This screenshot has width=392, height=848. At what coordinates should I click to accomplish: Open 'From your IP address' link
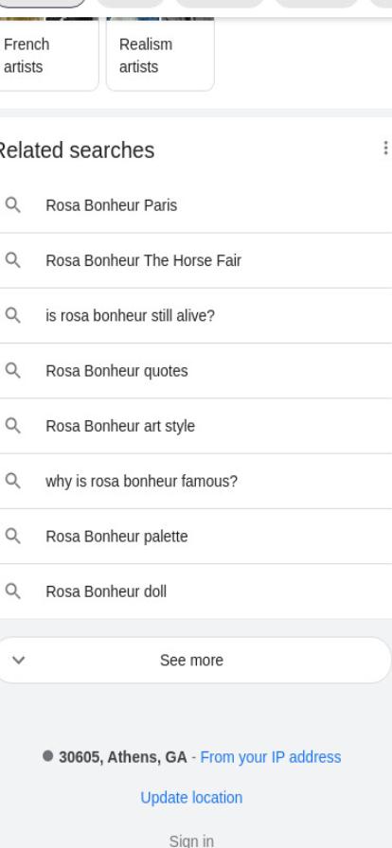[271, 756]
